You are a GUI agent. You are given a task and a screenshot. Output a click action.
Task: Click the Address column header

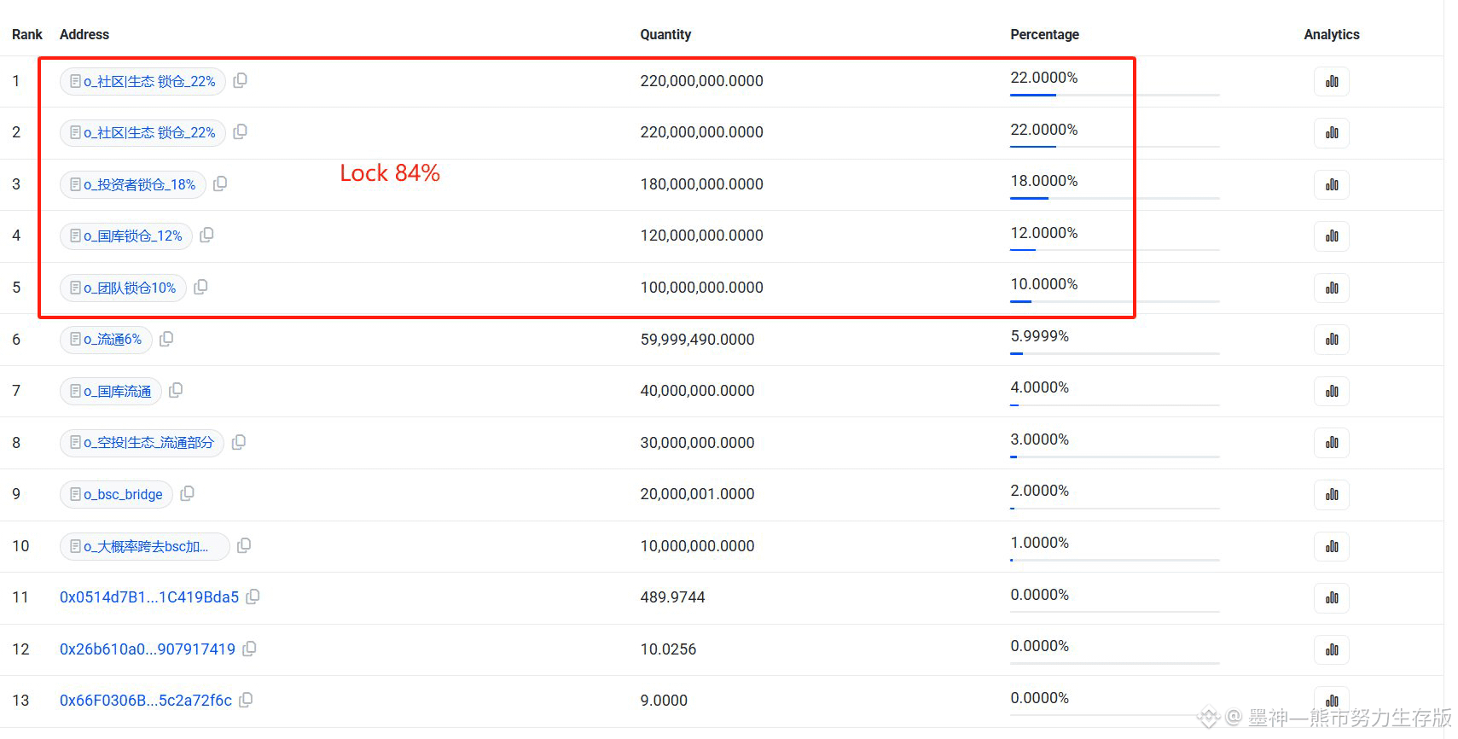[x=84, y=34]
